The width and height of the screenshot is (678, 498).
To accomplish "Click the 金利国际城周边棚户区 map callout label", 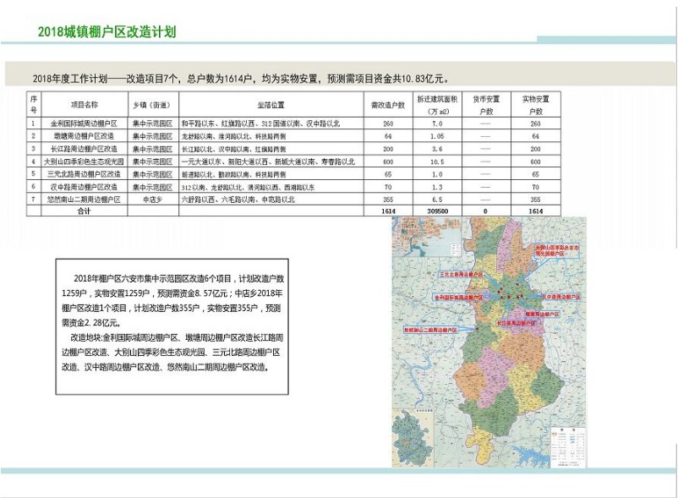I will [x=458, y=298].
